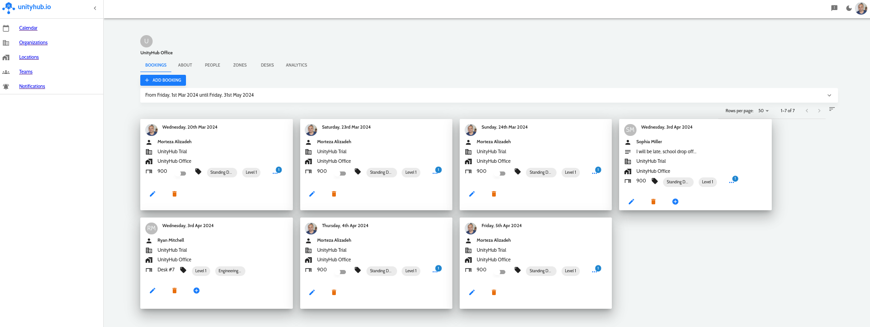Toggle the desk 900 switch on 5th Apr booking
870x327 pixels.
[x=500, y=272]
